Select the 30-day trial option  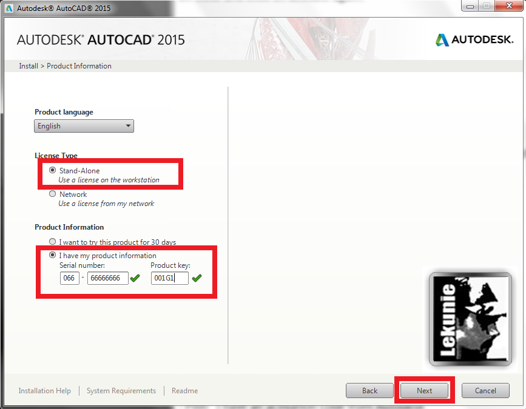click(x=53, y=242)
